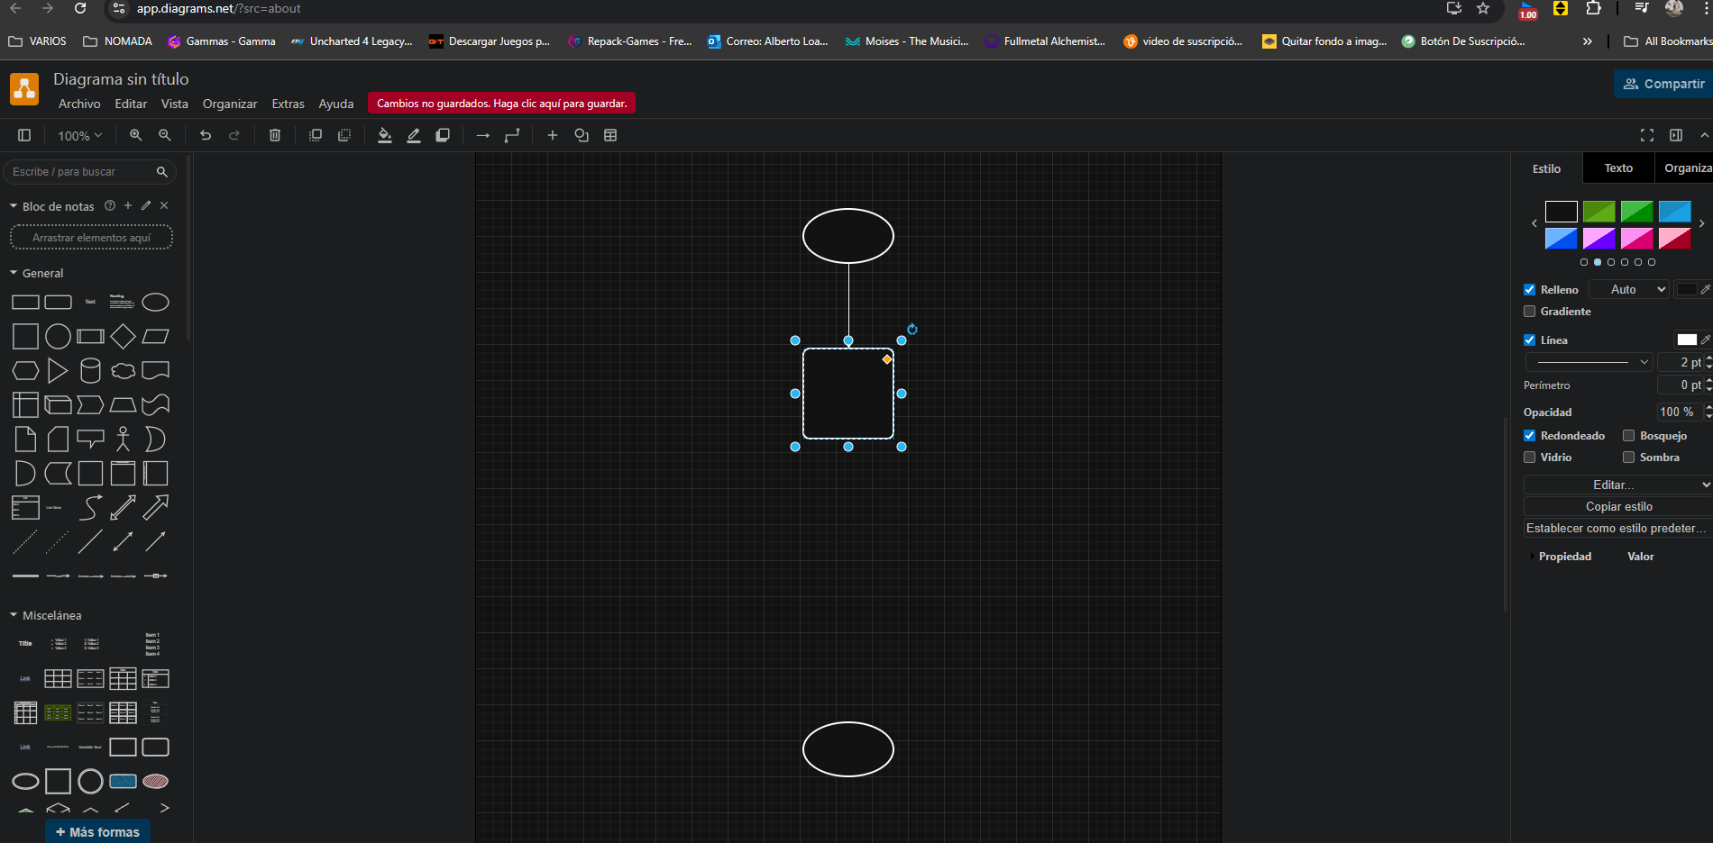Enable the Sombra checkbox
The width and height of the screenshot is (1713, 843).
pos(1628,458)
